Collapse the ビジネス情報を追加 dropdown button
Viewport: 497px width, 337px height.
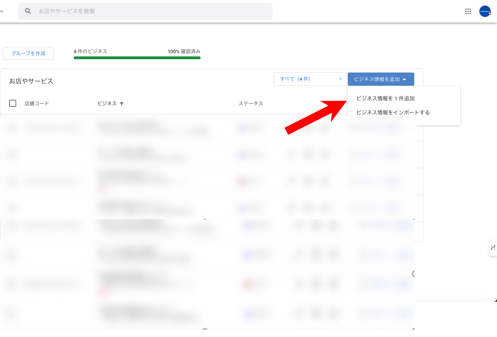(381, 79)
